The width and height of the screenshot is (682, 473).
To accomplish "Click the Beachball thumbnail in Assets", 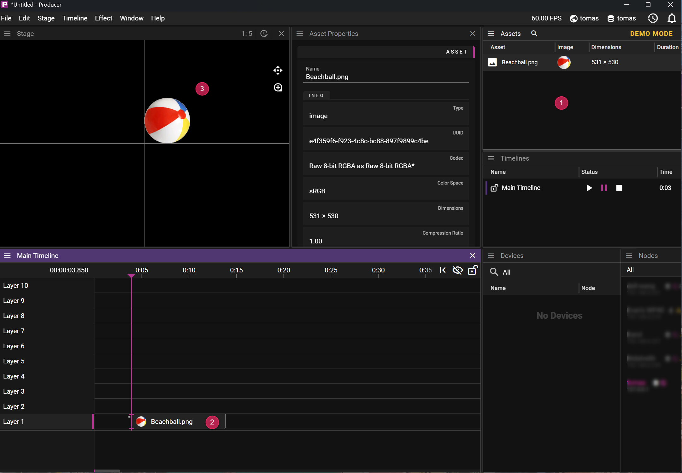I will [x=564, y=62].
